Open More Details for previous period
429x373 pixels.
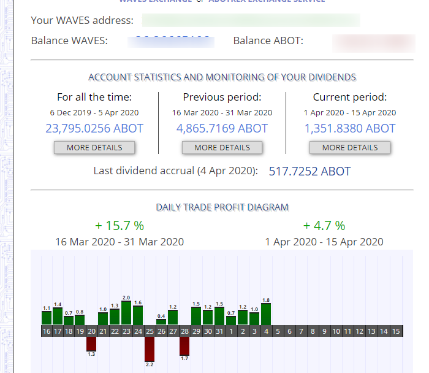[222, 148]
